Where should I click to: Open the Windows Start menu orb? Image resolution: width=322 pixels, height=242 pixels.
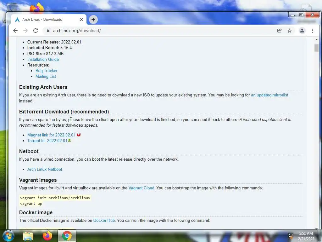coord(8,236)
